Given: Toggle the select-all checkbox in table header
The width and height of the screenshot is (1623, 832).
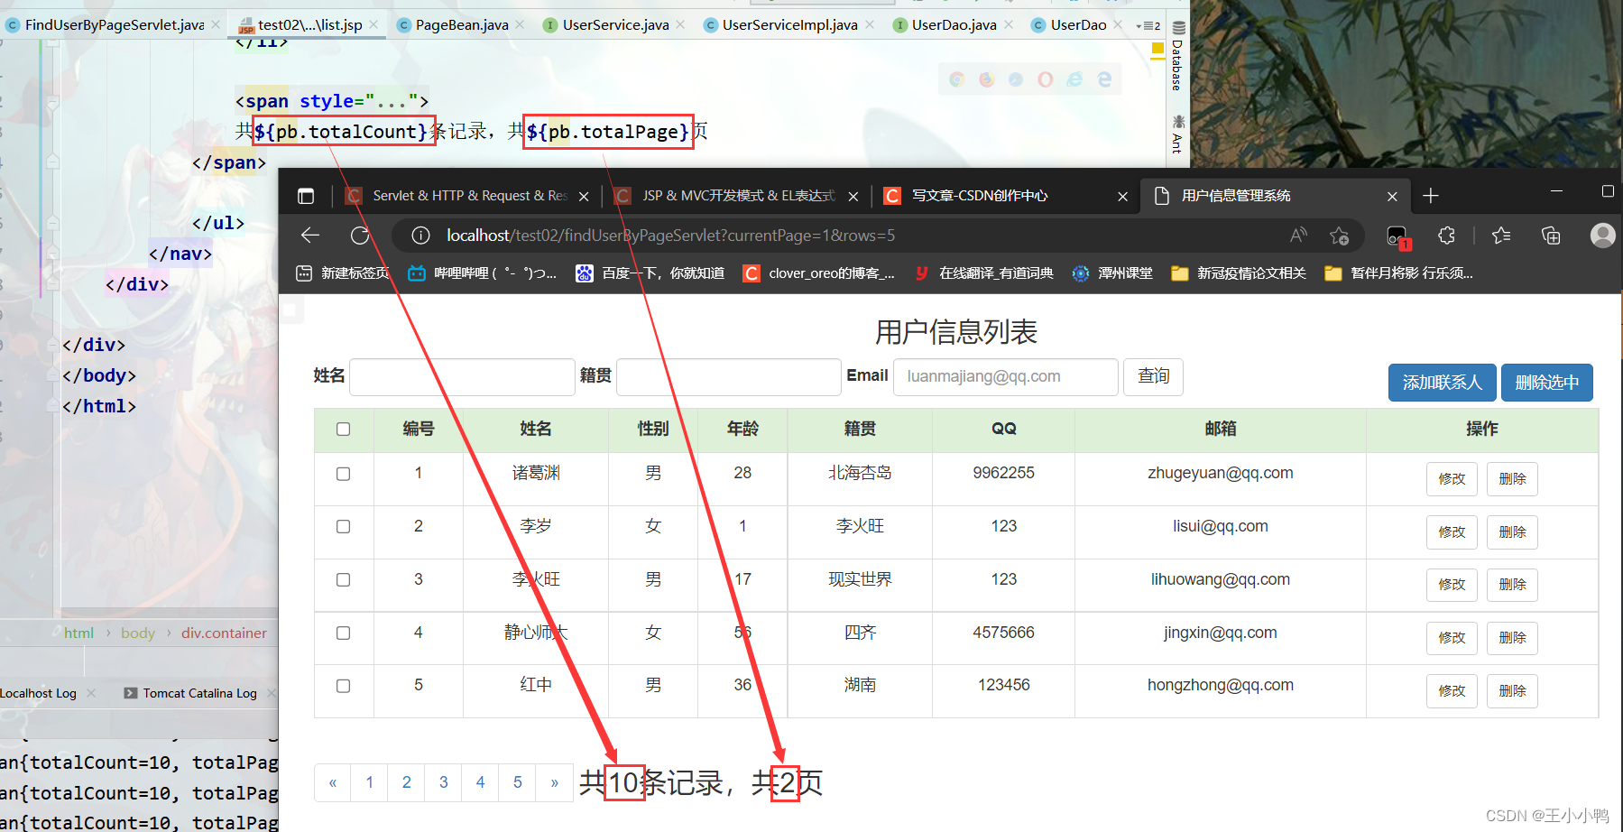Looking at the screenshot, I should (x=344, y=430).
